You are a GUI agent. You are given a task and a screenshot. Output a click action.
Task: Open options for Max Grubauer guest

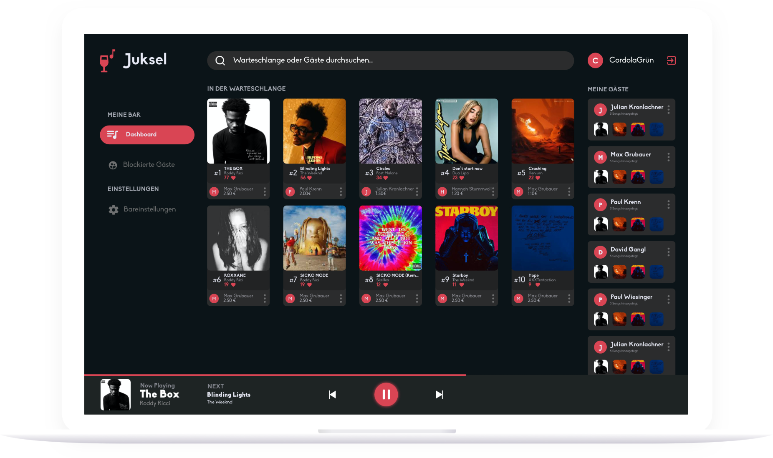(x=668, y=157)
